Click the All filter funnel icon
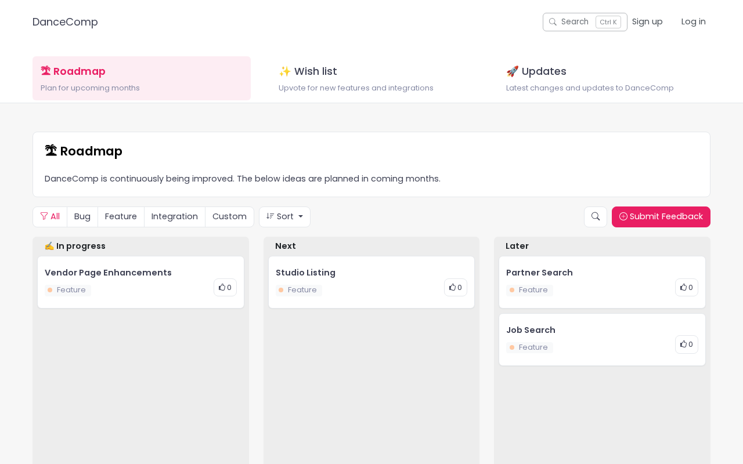Screen dimensions: 743x464 click(x=44, y=216)
